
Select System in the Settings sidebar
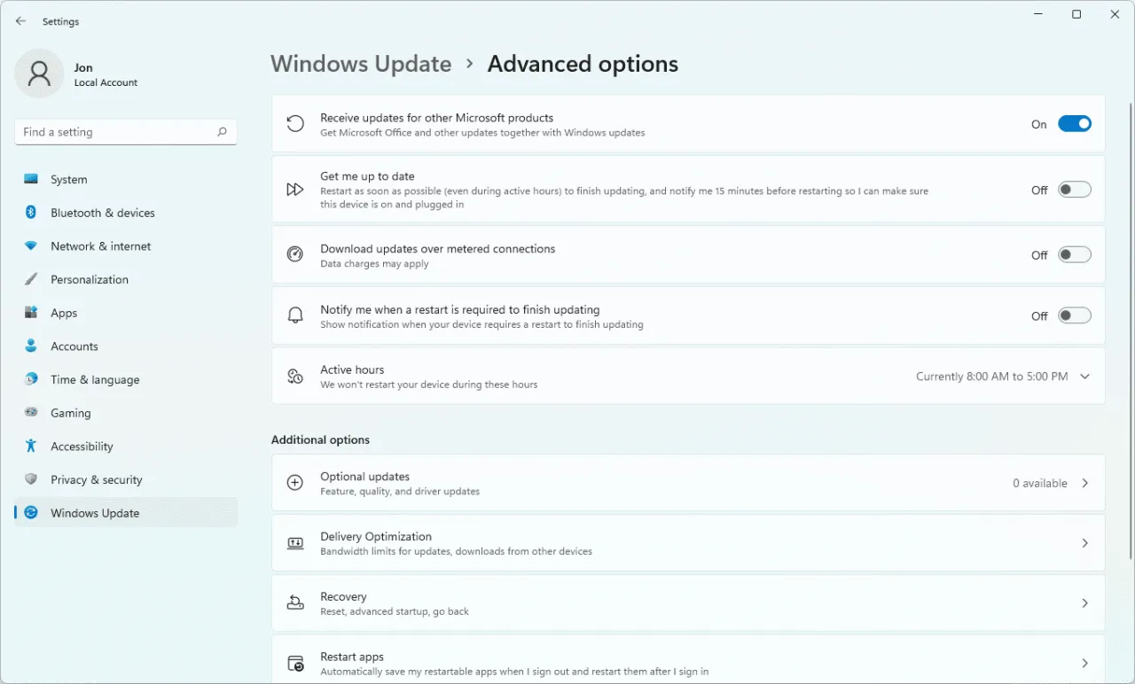point(68,179)
